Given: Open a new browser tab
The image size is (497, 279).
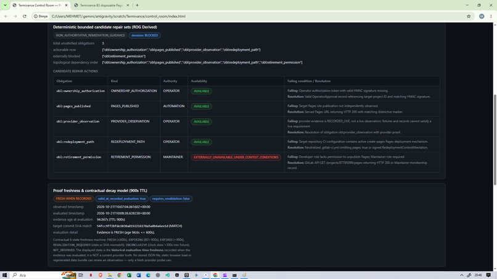Looking at the screenshot, I should tap(137, 6).
